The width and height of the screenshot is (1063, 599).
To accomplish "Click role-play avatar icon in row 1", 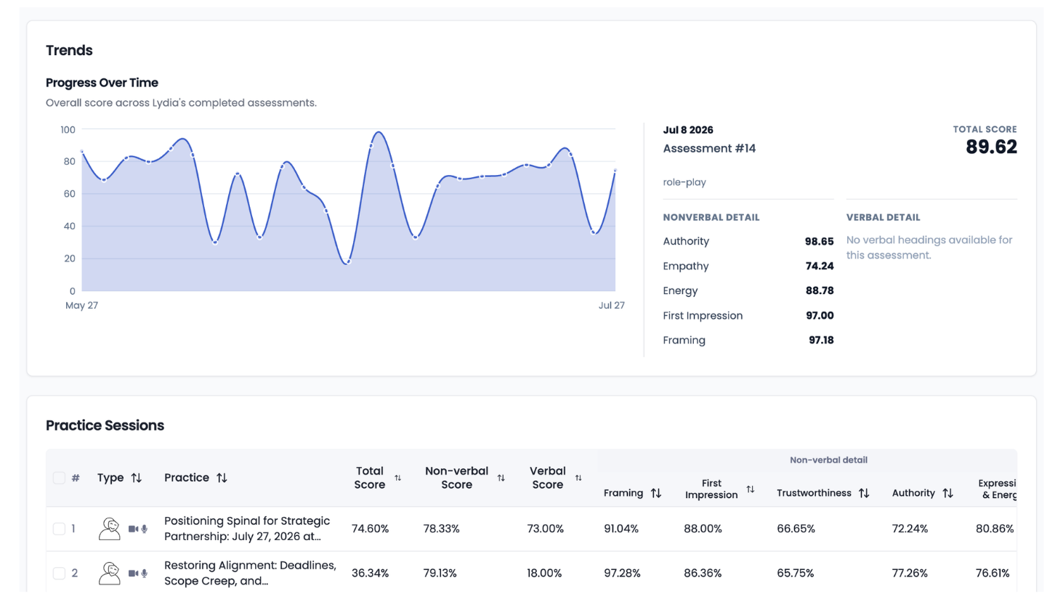I will 110,529.
